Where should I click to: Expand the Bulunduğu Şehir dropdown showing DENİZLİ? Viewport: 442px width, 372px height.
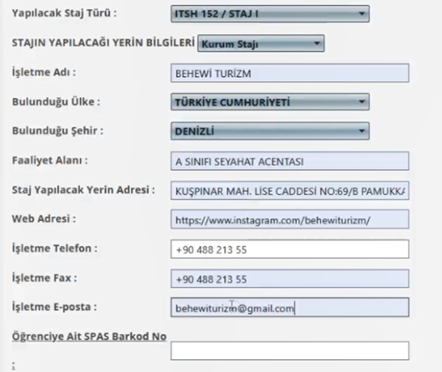coord(270,131)
